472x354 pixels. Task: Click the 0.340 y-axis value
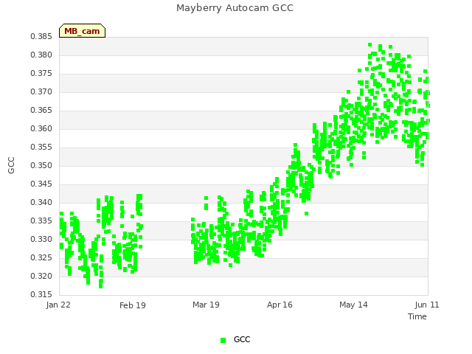(41, 202)
